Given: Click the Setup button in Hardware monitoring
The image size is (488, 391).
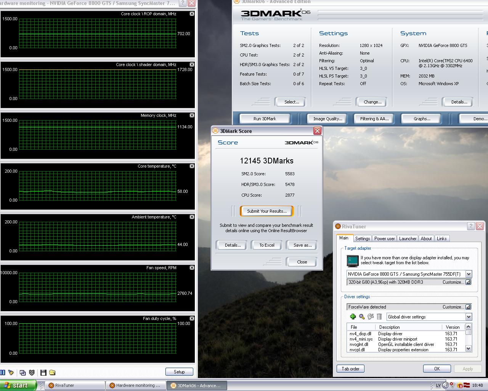Looking at the screenshot, I should 179,372.
